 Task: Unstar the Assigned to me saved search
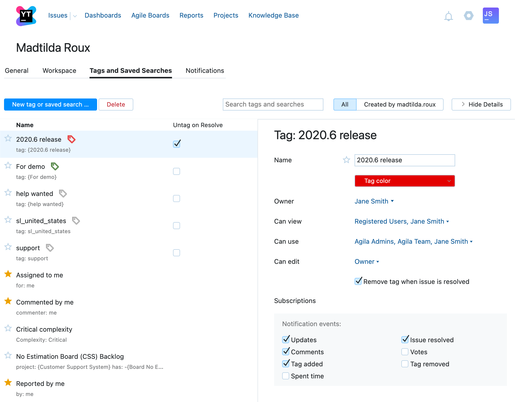(8, 274)
